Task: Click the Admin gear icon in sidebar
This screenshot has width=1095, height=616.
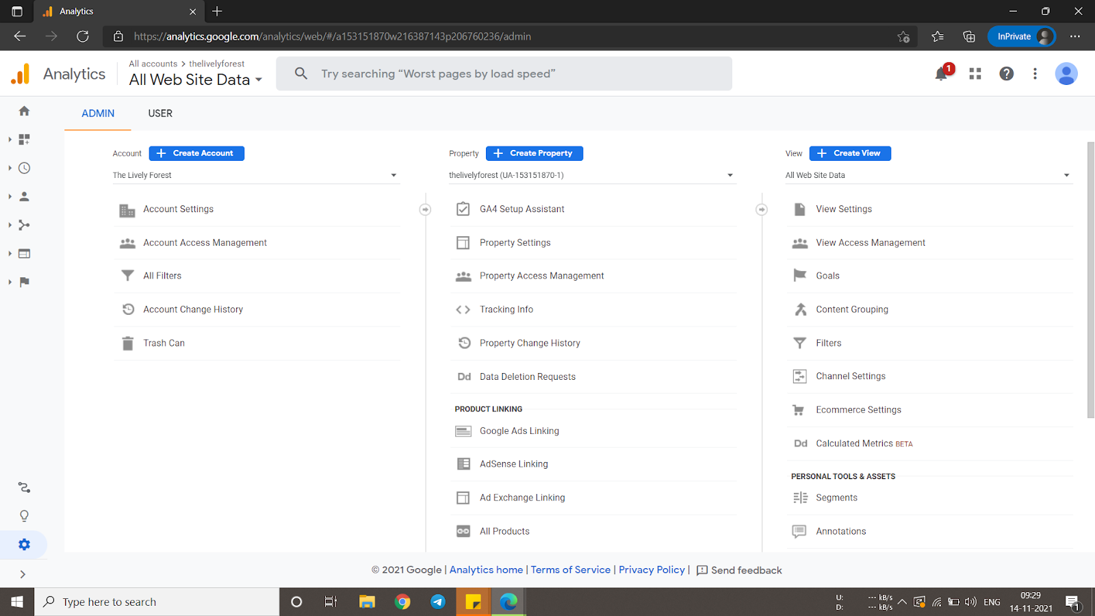Action: (24, 545)
